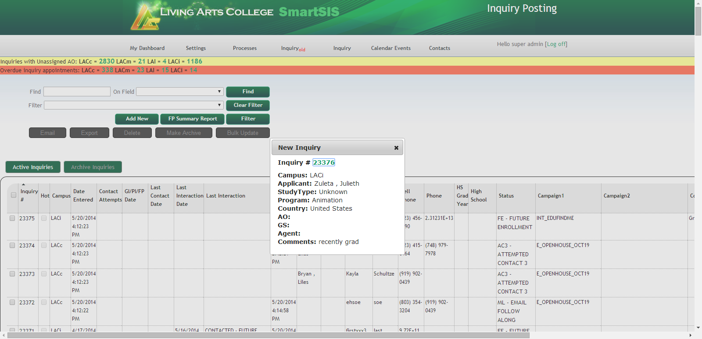This screenshot has width=702, height=339.
Task: Click the vertical scrollbar down arrow
Action: 698,328
